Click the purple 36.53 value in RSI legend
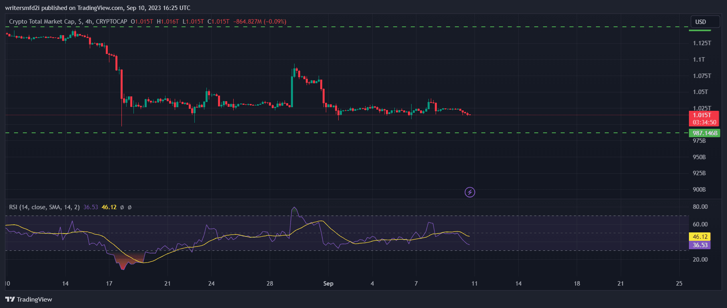Viewport: 727px width, 308px height. point(91,207)
